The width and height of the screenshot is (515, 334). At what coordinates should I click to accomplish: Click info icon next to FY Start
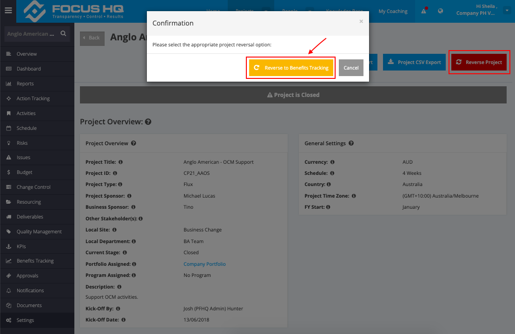click(328, 207)
